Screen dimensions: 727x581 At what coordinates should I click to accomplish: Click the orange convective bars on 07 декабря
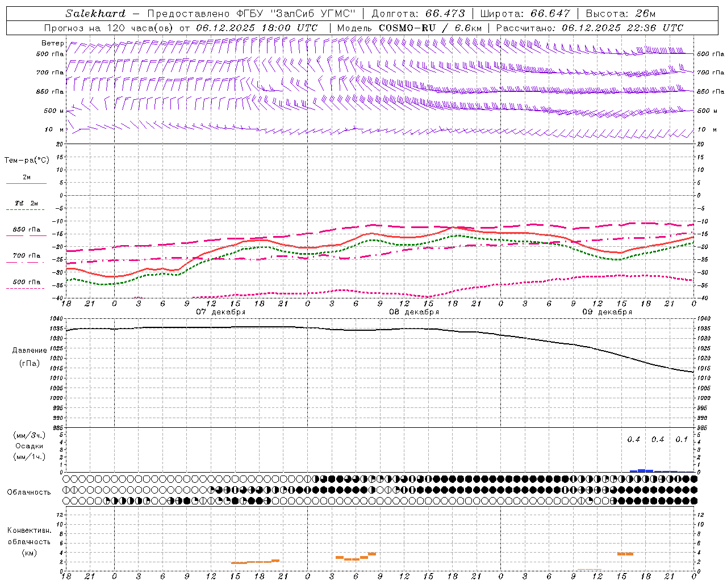255,562
